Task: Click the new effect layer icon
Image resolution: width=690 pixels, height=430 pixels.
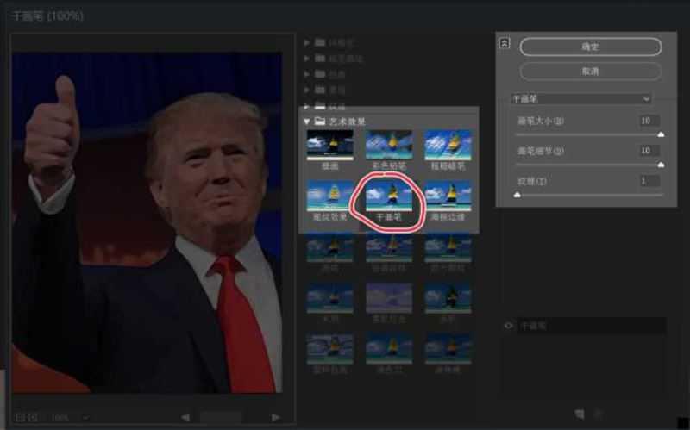Action: (x=580, y=414)
